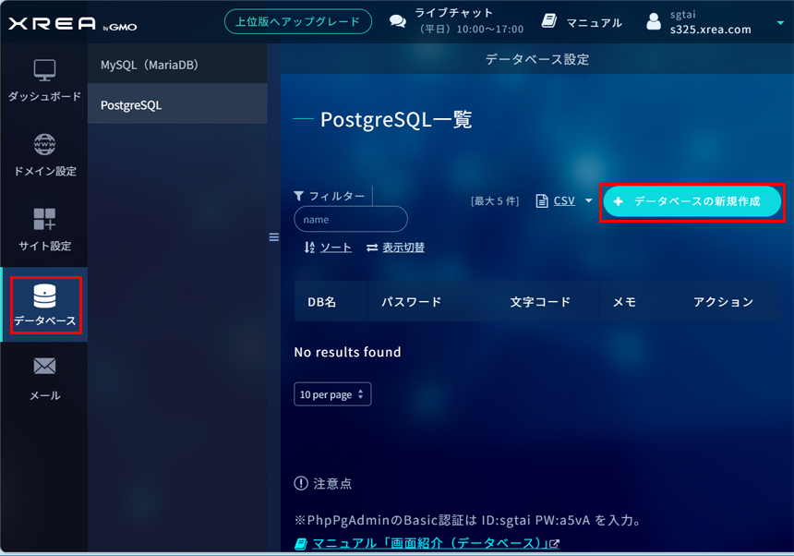794x556 pixels.
Task: Open マニュアル「画面紹介（データベース）」link
Action: [x=429, y=543]
